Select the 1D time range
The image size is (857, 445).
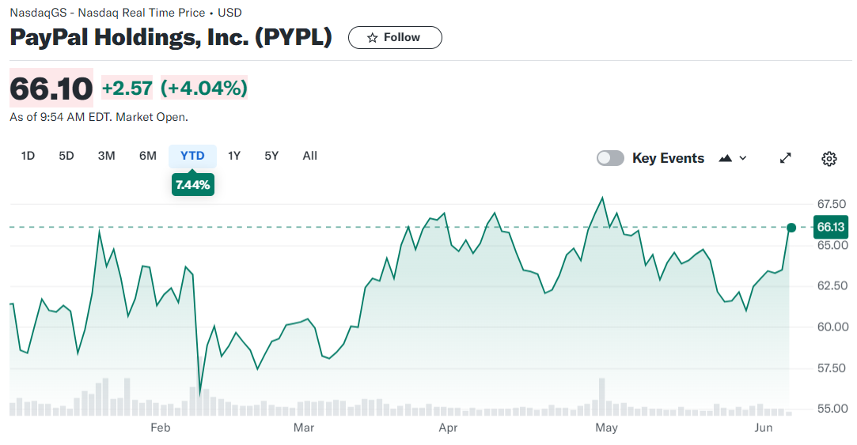click(x=28, y=156)
